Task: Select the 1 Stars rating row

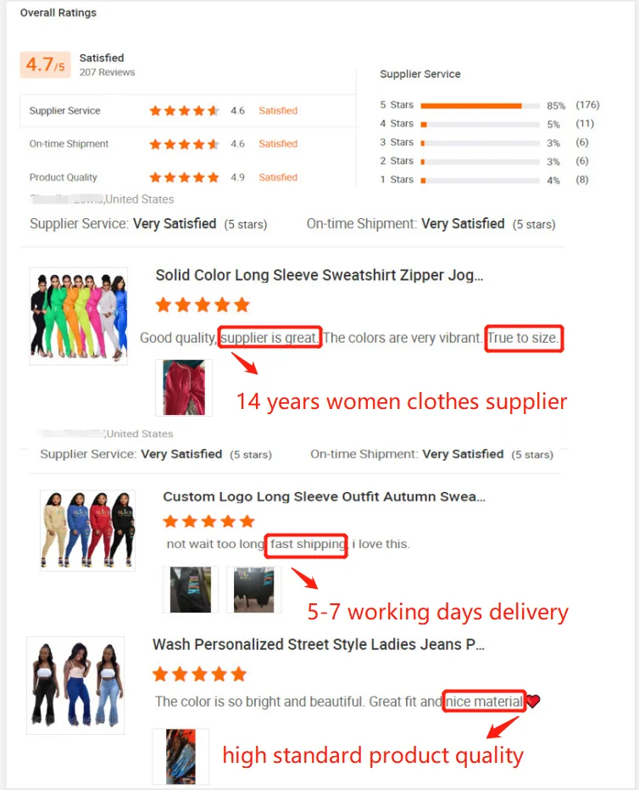Action: [490, 180]
